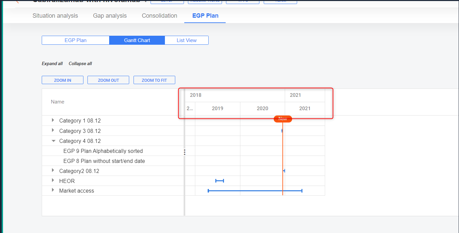This screenshot has height=233, width=459.
Task: Open the Gap analysis tab
Action: click(110, 16)
